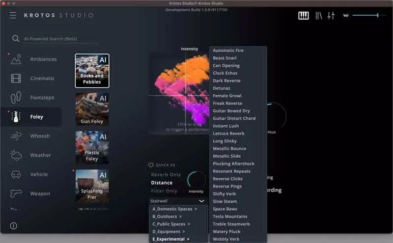This screenshot has width=393, height=243.
Task: Click the info icon at bottom left
Action: click(x=13, y=226)
